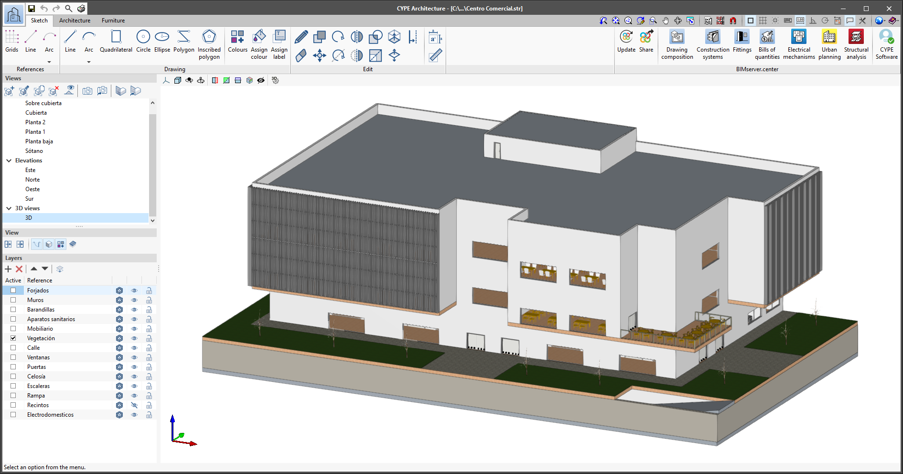The width and height of the screenshot is (903, 474).
Task: Open the Drawing Arc dropdown arrow
Action: [89, 62]
